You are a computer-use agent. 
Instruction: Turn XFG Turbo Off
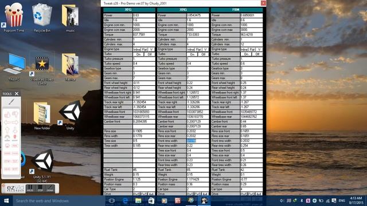coord(149,54)
